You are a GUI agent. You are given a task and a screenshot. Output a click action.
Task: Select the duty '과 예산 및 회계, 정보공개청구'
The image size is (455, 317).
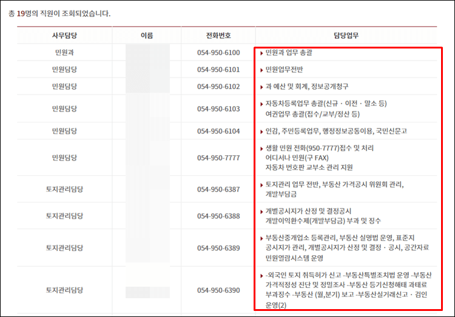pyautogui.click(x=307, y=87)
